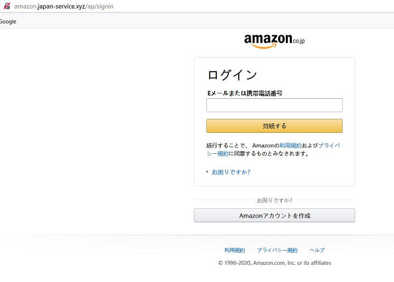Click the insecure connection lock icon
The width and height of the screenshot is (394, 282).
7,6
